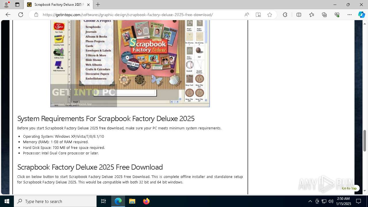Open Microsoft Edge from taskbar
Viewport: 368px width, 207px height.
(x=118, y=201)
